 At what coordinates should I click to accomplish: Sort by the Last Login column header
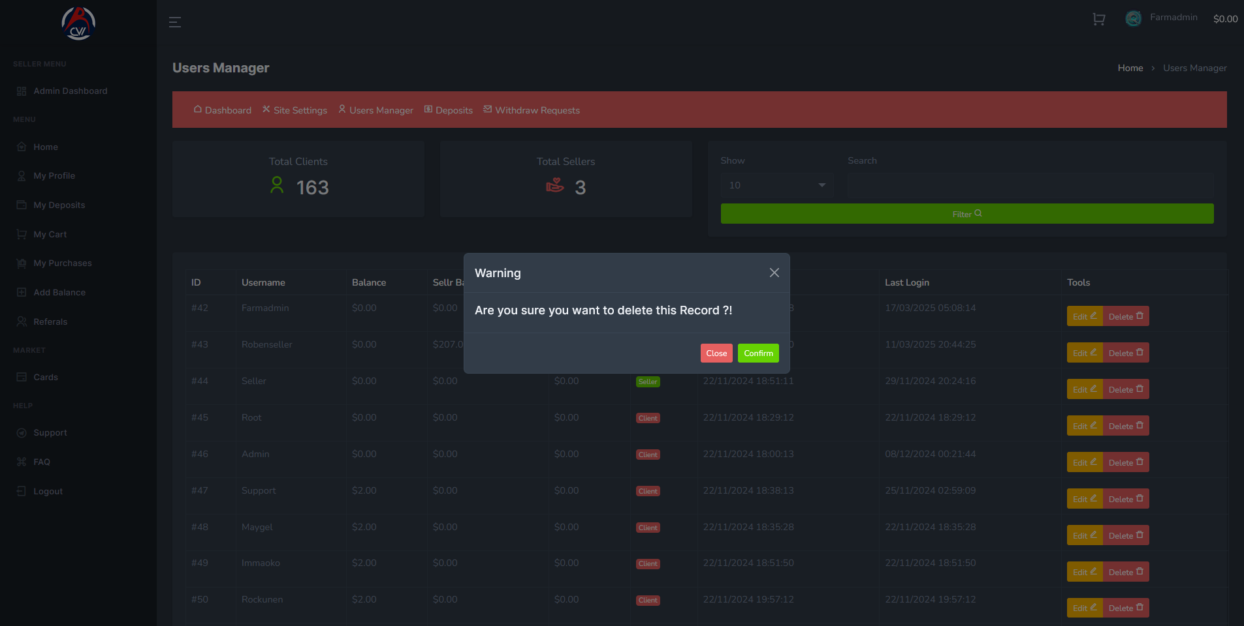pyautogui.click(x=907, y=282)
